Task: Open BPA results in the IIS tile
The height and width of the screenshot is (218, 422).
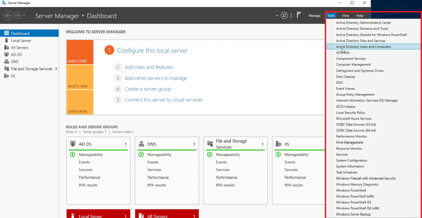Action: pyautogui.click(x=294, y=185)
